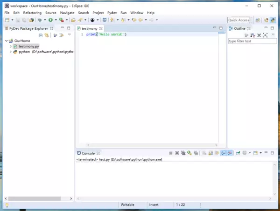Image resolution: width=280 pixels, height=211 pixels.
Task: Click the type filter text field
Action: point(252,41)
